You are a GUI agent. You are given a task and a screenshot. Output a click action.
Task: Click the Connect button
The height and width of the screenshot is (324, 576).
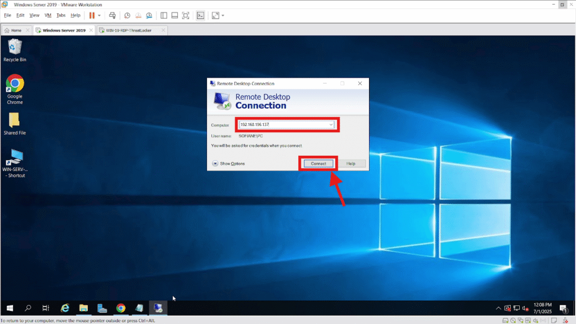click(x=318, y=164)
